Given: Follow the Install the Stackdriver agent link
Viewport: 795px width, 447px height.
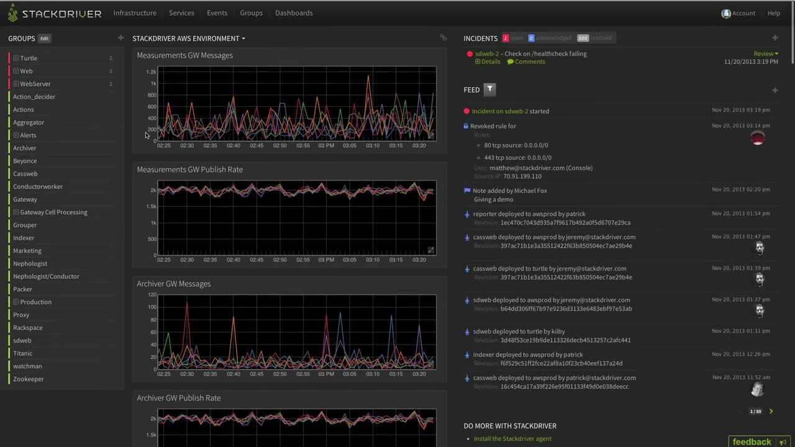Looking at the screenshot, I should [512, 438].
